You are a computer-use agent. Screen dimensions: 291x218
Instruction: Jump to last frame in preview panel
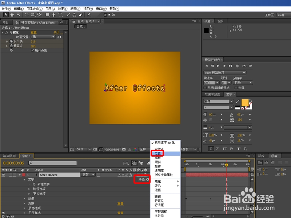click(230, 66)
